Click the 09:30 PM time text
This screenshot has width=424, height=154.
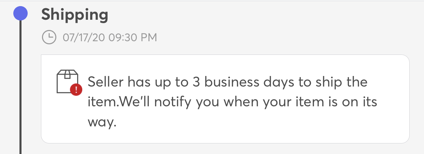[x=133, y=37]
